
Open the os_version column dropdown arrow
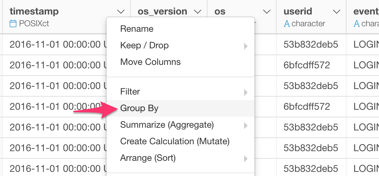pos(197,12)
